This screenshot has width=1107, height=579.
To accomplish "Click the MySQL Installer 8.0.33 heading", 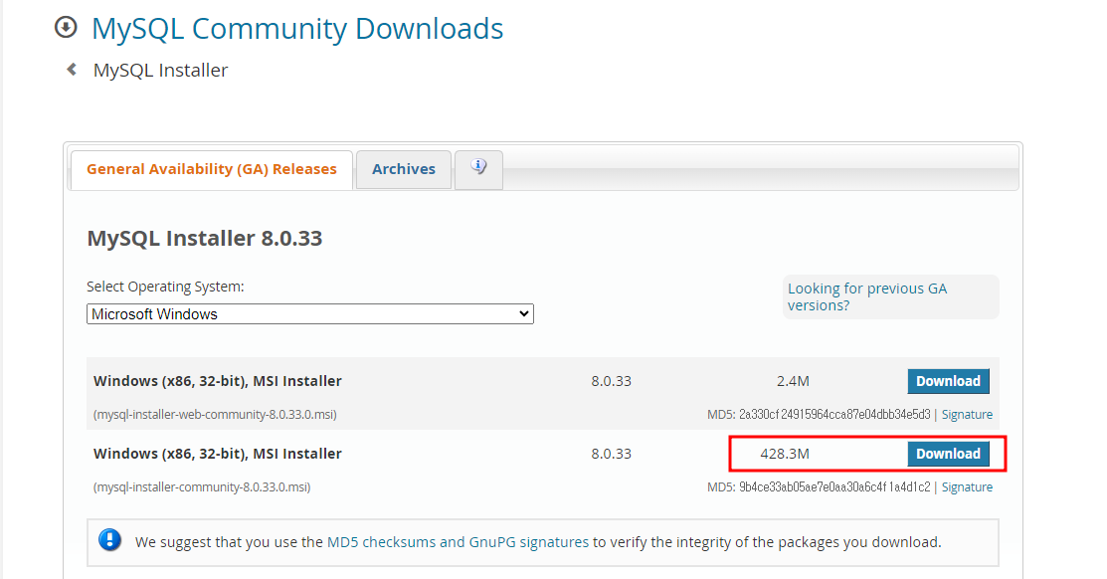I will pos(205,238).
